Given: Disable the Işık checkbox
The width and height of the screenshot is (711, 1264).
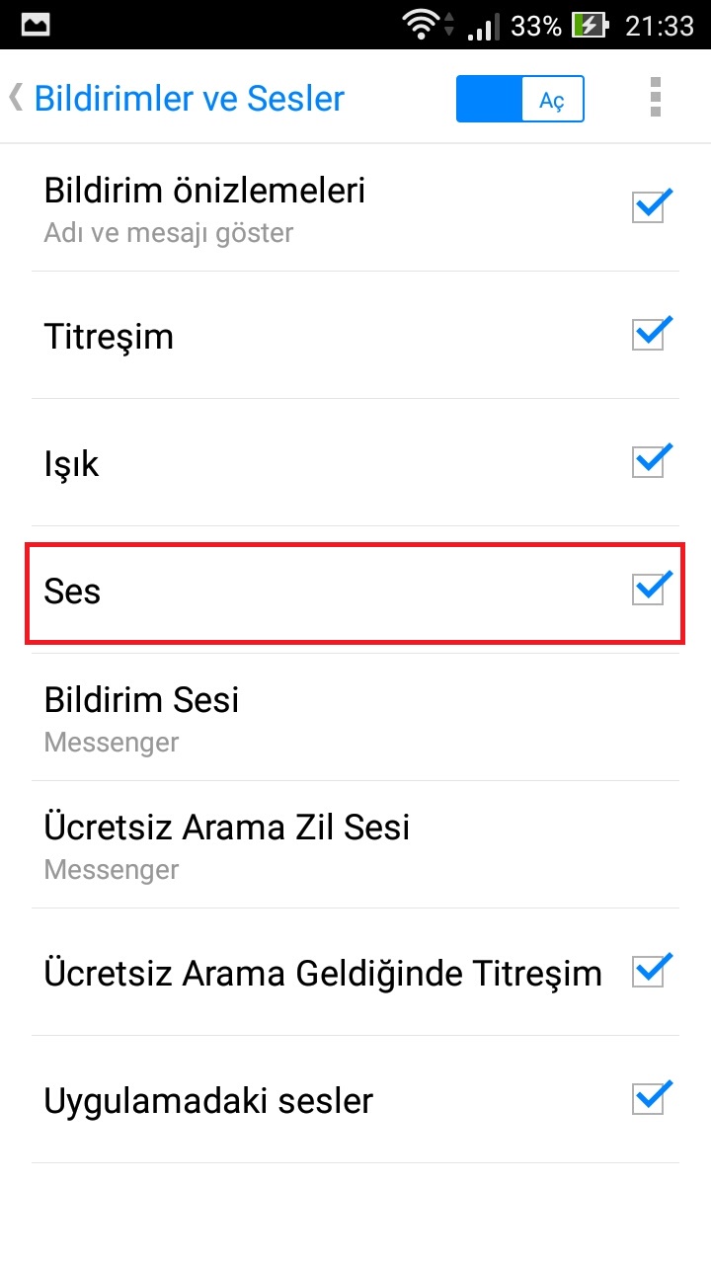Looking at the screenshot, I should [x=651, y=460].
